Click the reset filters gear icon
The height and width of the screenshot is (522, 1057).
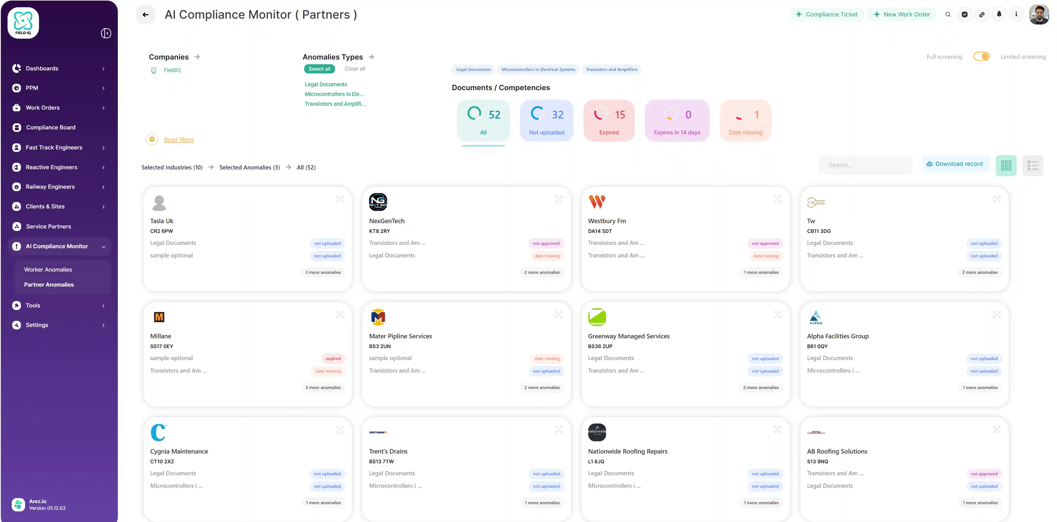(x=152, y=139)
